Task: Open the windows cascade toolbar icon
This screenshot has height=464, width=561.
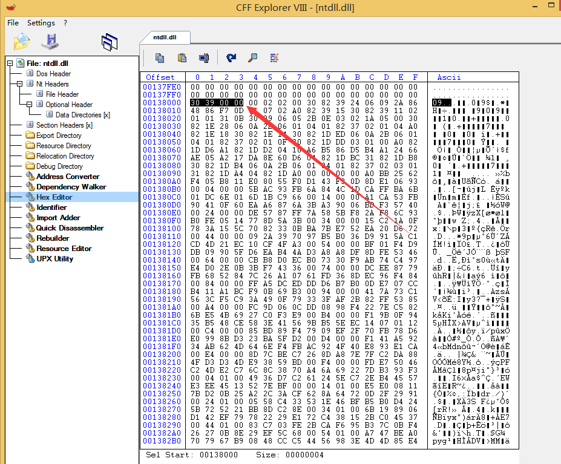Action: 110,42
